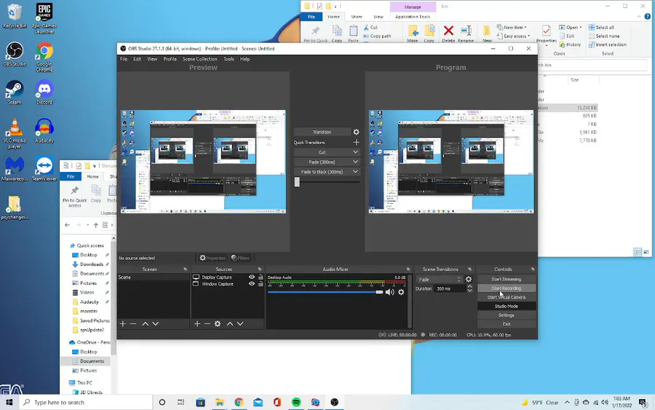Click taskbar search box
The height and width of the screenshot is (410, 655).
click(86, 402)
